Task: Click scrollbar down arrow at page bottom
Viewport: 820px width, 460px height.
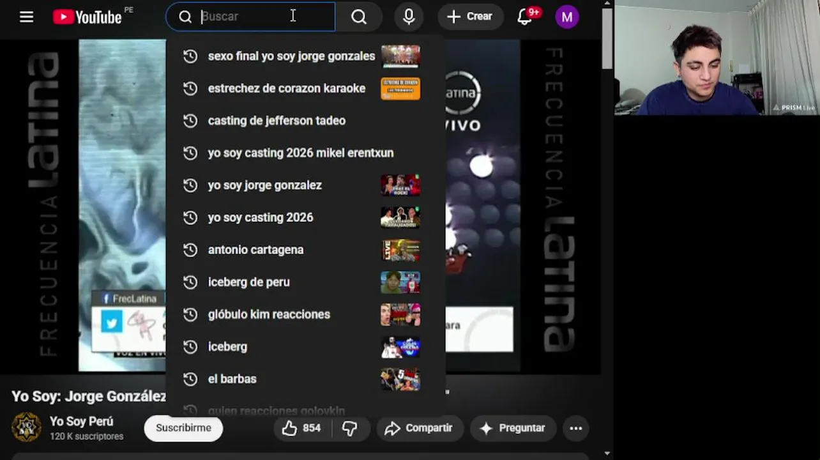Action: (607, 454)
